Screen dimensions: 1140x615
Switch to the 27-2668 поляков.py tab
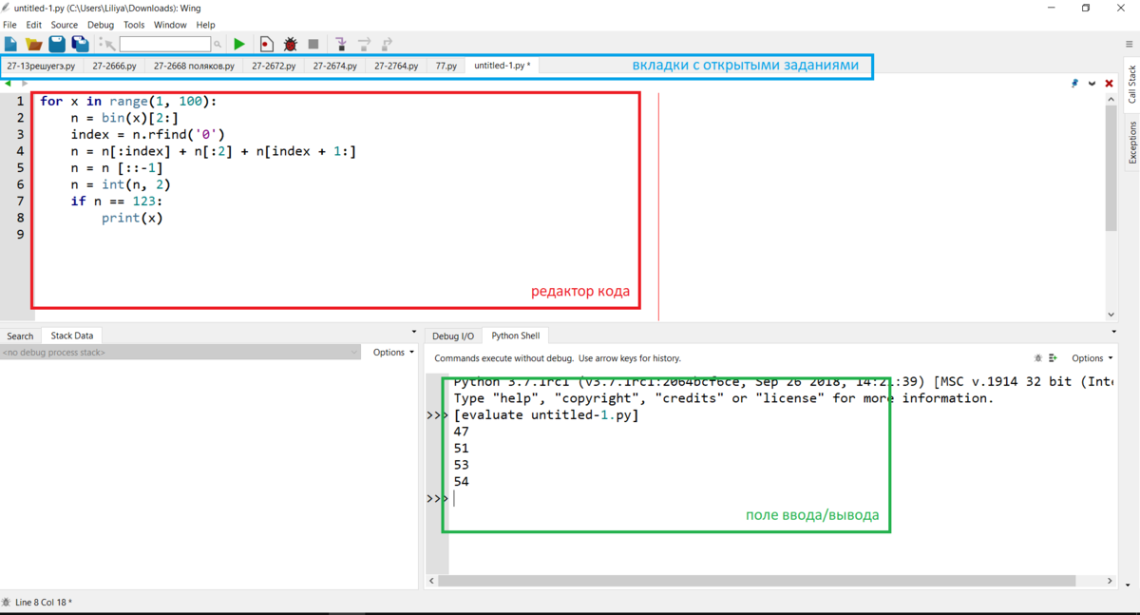point(194,67)
